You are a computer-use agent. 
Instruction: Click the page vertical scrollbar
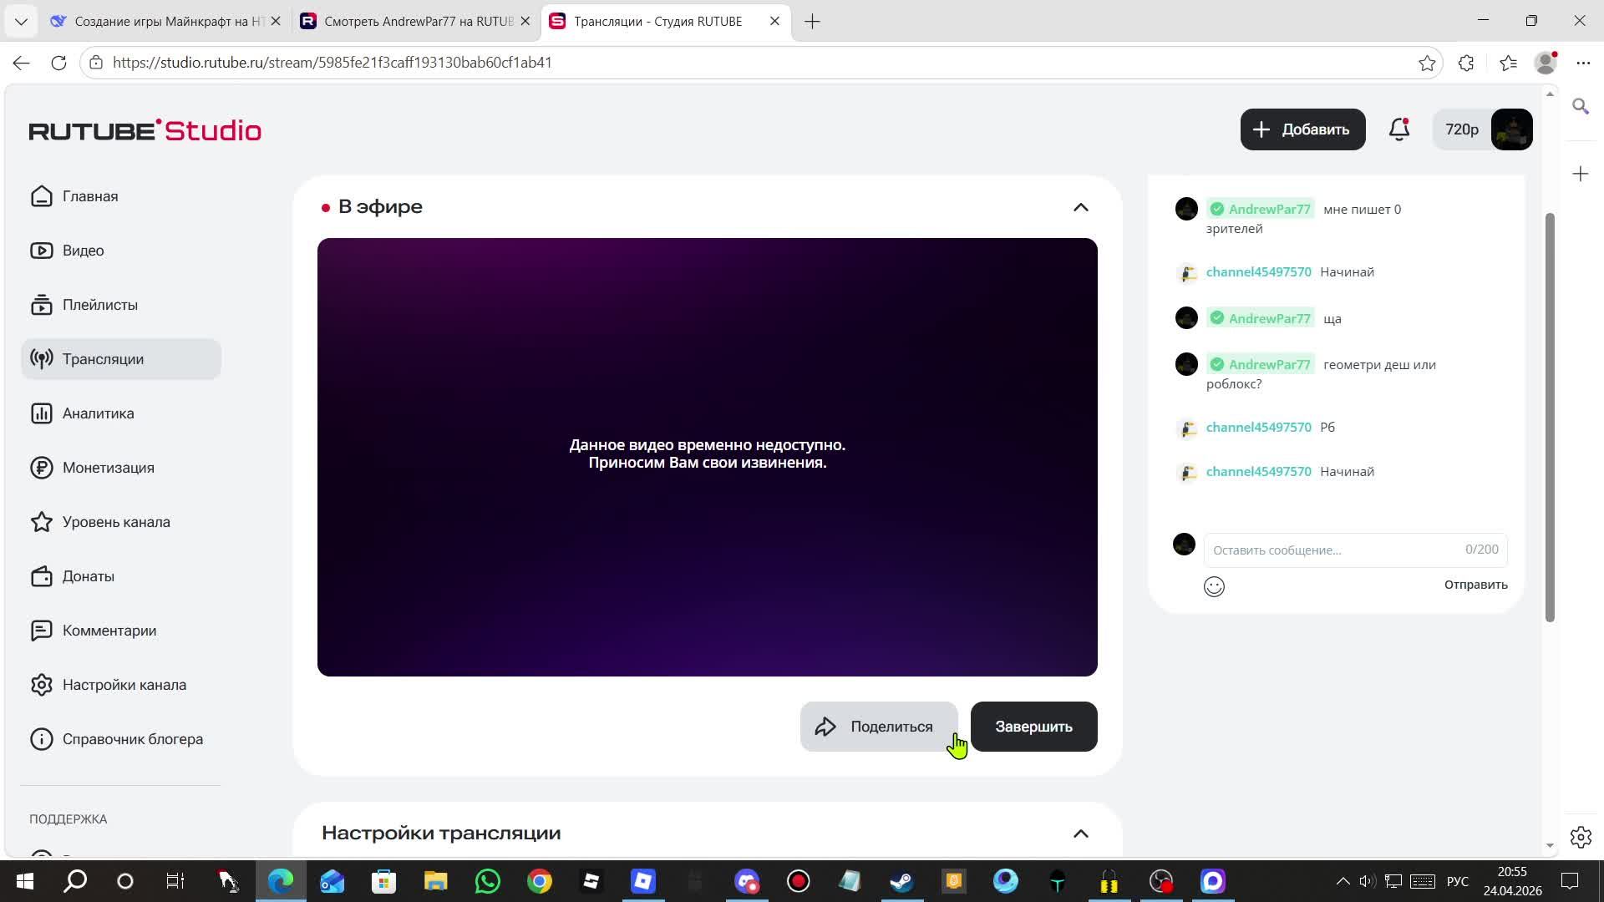click(1550, 418)
